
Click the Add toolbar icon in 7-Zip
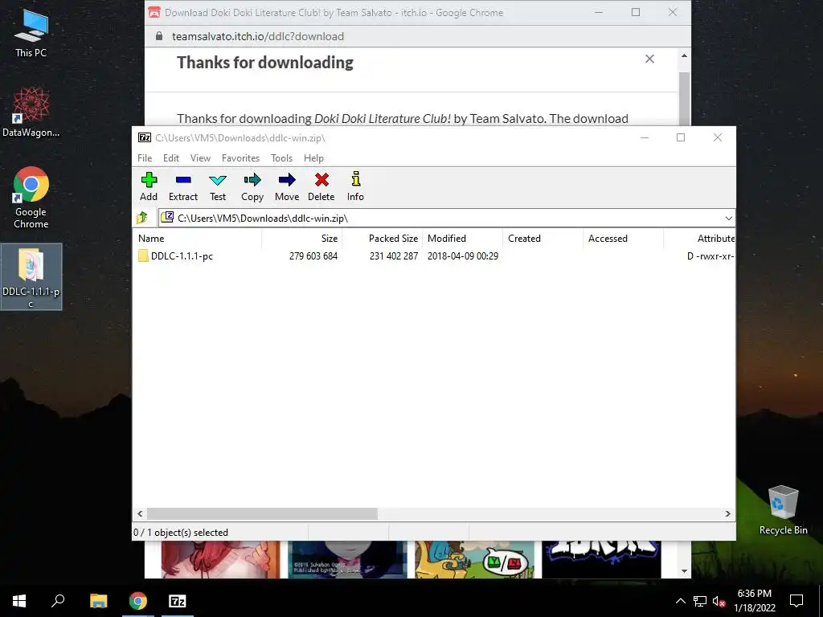(x=149, y=186)
